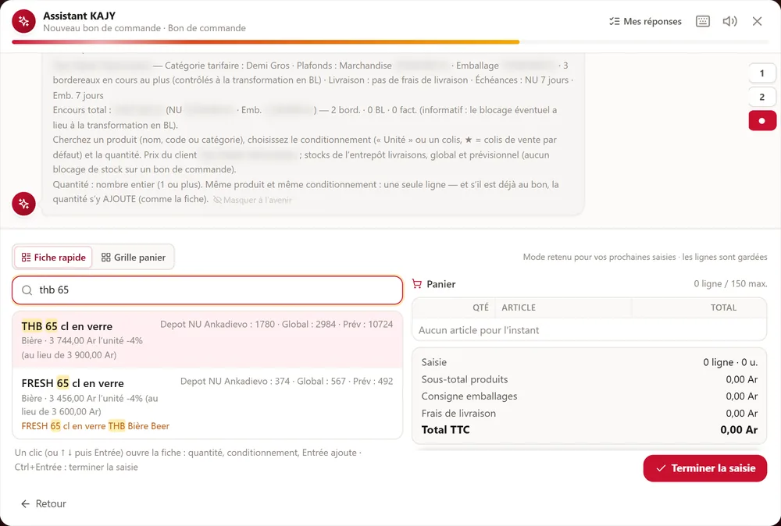Select FRESH 65 cl en verre result
Screen dimensions: 781x526
(x=207, y=403)
